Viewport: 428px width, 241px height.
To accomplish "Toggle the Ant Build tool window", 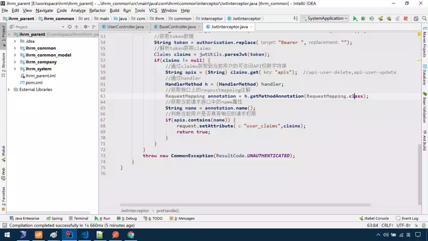I will point(424,140).
